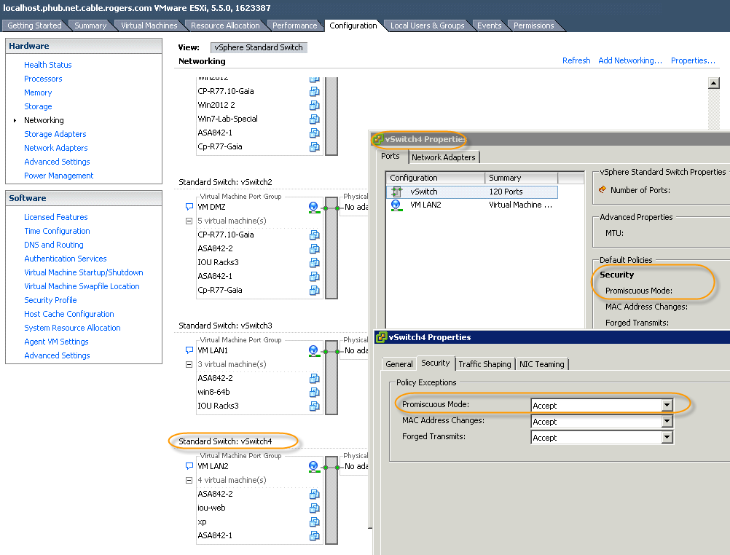Viewport: 730px width, 555px height.
Task: Click the VM DMZ port group globe icon
Action: [x=314, y=207]
